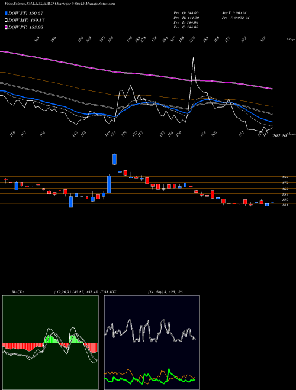Open the MACD histogram panel
The height and width of the screenshot is (390, 296).
[50, 343]
